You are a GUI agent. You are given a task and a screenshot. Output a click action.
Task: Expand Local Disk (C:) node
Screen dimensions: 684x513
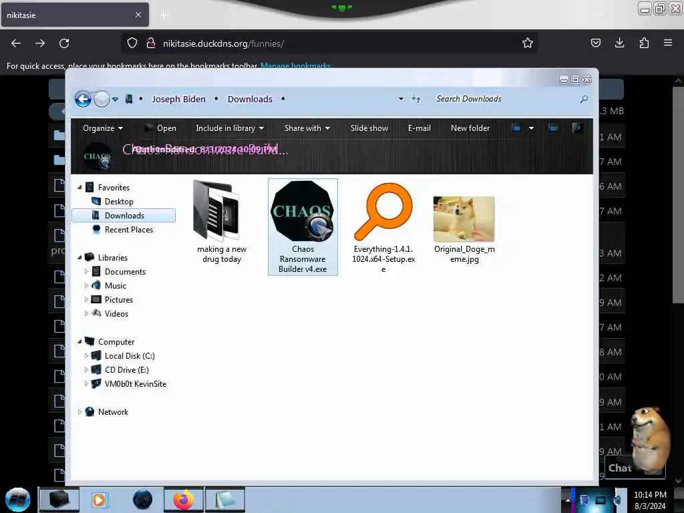[86, 356]
